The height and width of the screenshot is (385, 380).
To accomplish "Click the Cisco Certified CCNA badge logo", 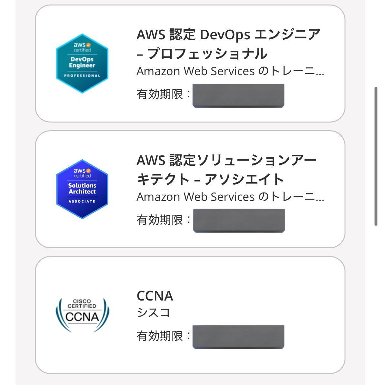I will (83, 315).
